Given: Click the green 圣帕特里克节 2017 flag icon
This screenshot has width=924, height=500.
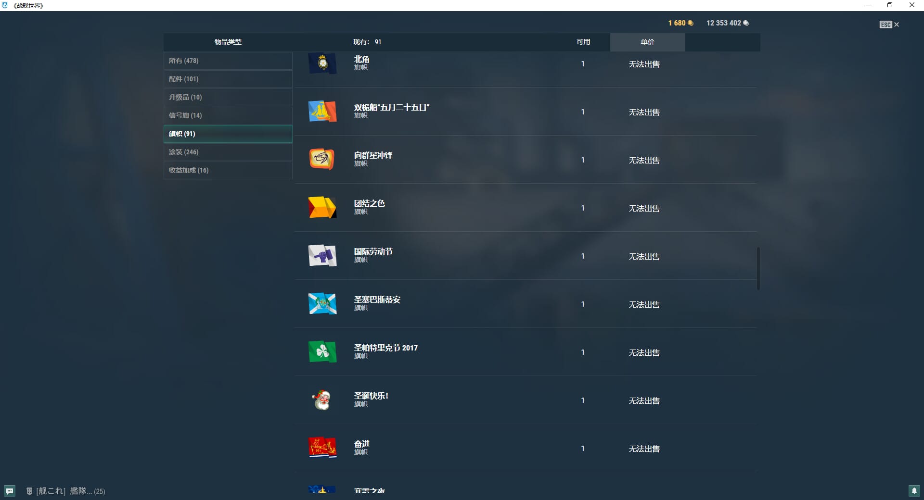Looking at the screenshot, I should tap(322, 352).
